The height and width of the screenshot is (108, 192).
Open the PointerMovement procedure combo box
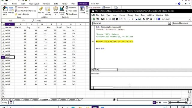[182, 23]
